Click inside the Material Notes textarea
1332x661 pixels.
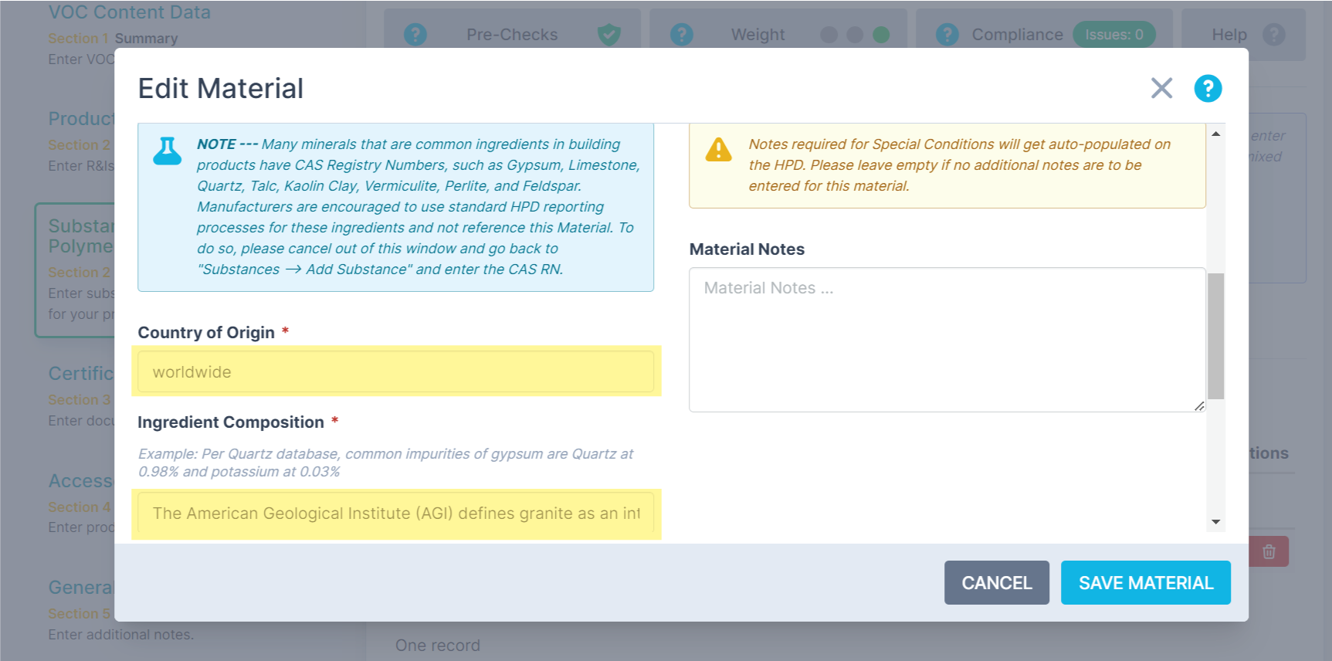click(x=947, y=340)
